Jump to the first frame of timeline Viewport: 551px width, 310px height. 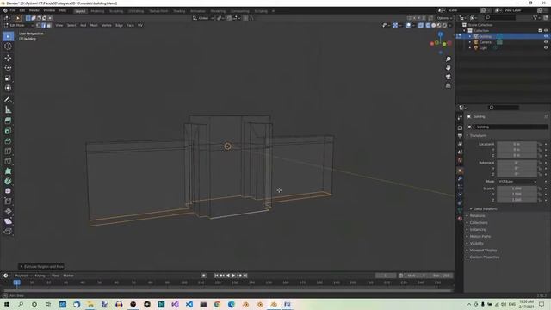[x=216, y=276]
